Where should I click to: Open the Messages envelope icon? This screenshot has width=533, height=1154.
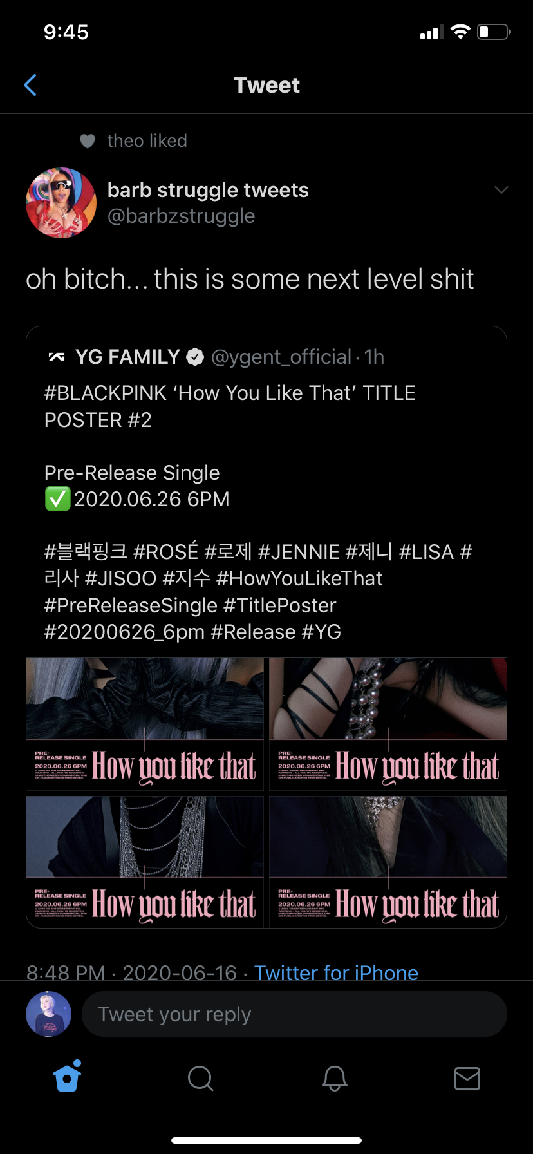coord(467,1078)
